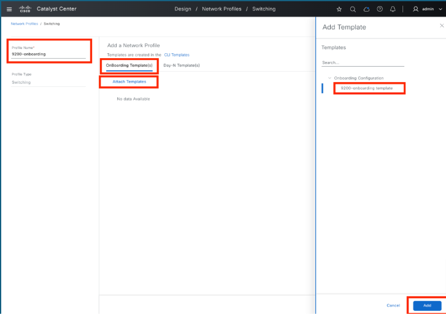Click the Add button
446x314 pixels.
[427, 305]
